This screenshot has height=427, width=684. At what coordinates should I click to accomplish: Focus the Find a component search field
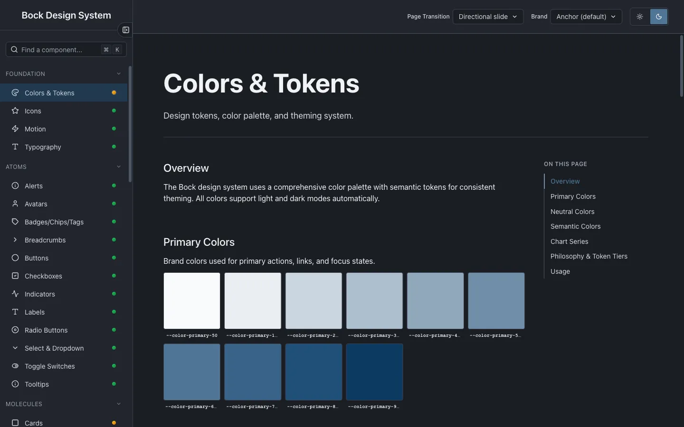point(66,49)
